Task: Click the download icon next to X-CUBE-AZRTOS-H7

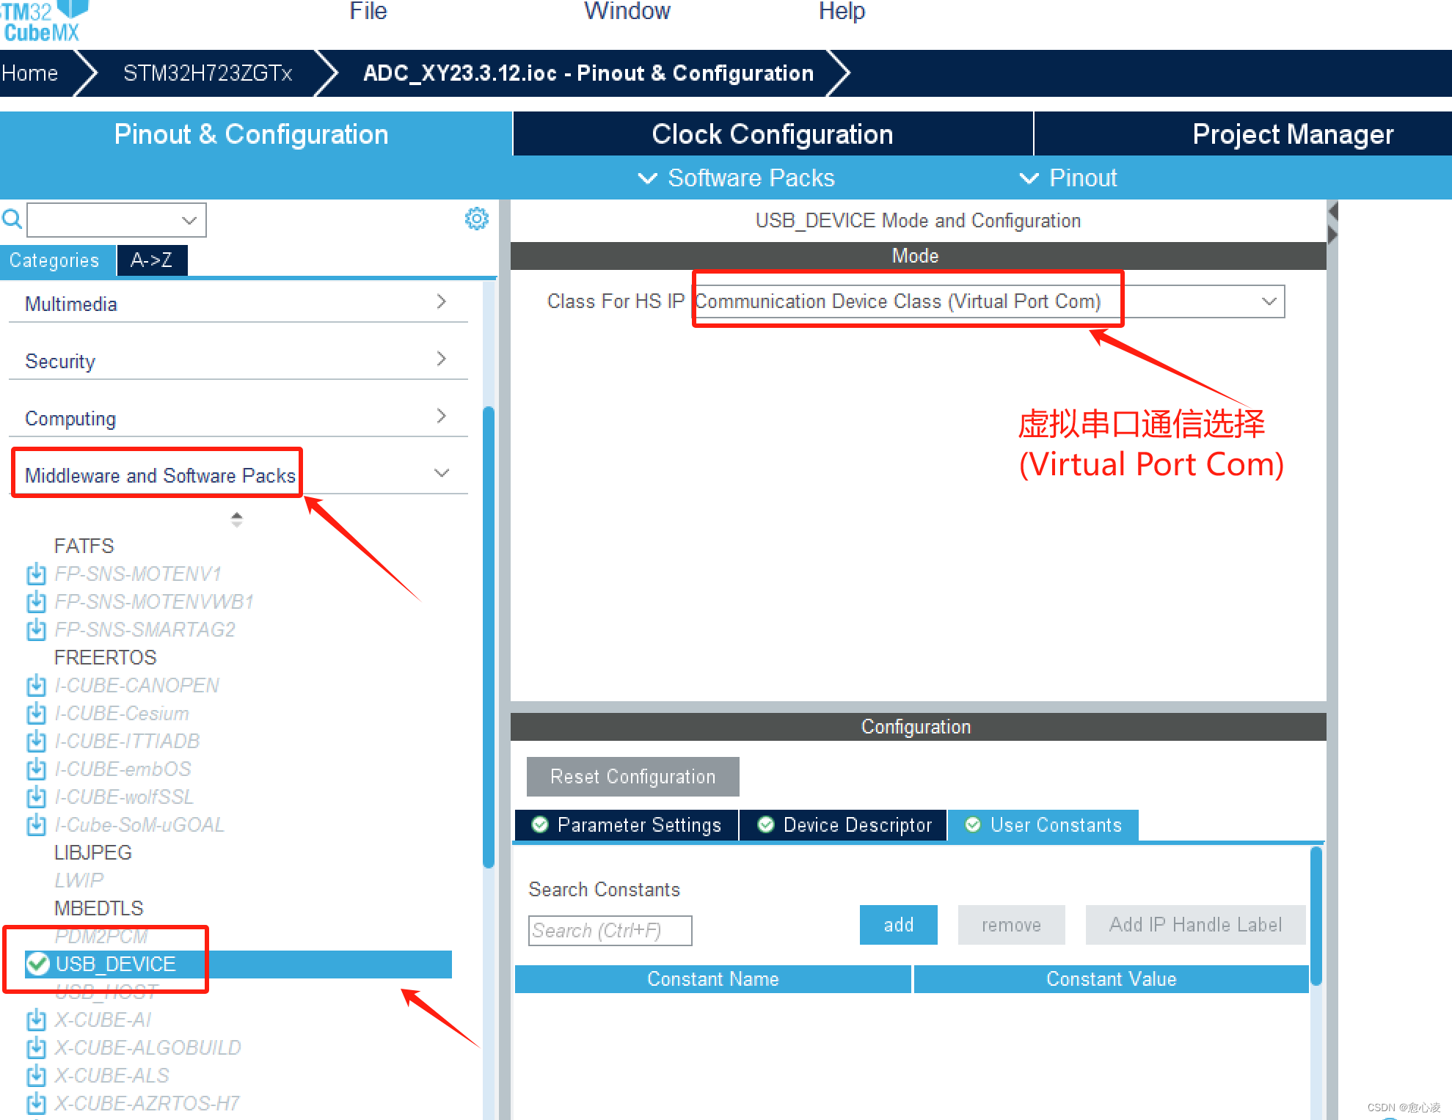Action: 36,1102
